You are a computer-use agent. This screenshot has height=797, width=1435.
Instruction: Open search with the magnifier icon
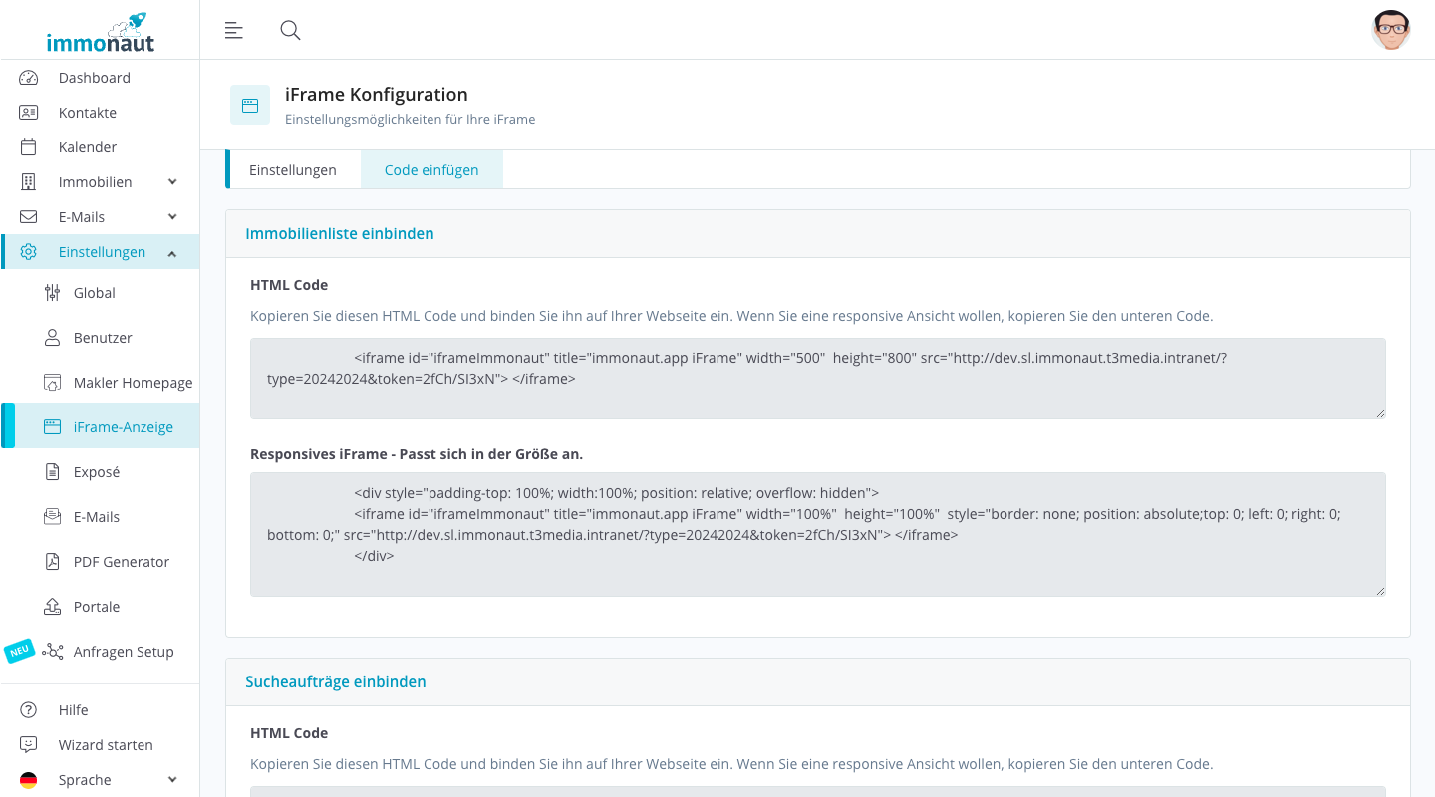point(290,30)
